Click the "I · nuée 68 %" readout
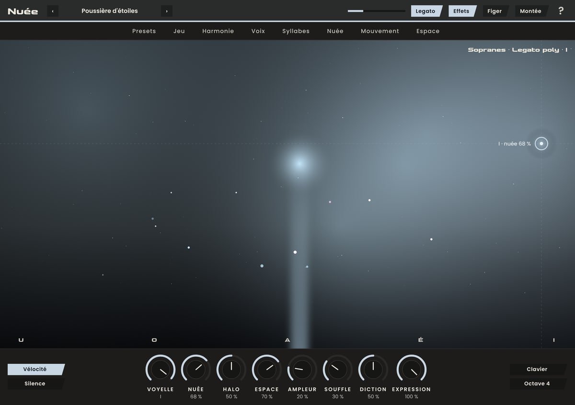The height and width of the screenshot is (405, 575). click(515, 144)
